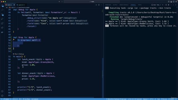Image resolution: width=178 pixels, height=100 pixels.
Task: Click the Prettier status bar item
Action: (x=171, y=99)
